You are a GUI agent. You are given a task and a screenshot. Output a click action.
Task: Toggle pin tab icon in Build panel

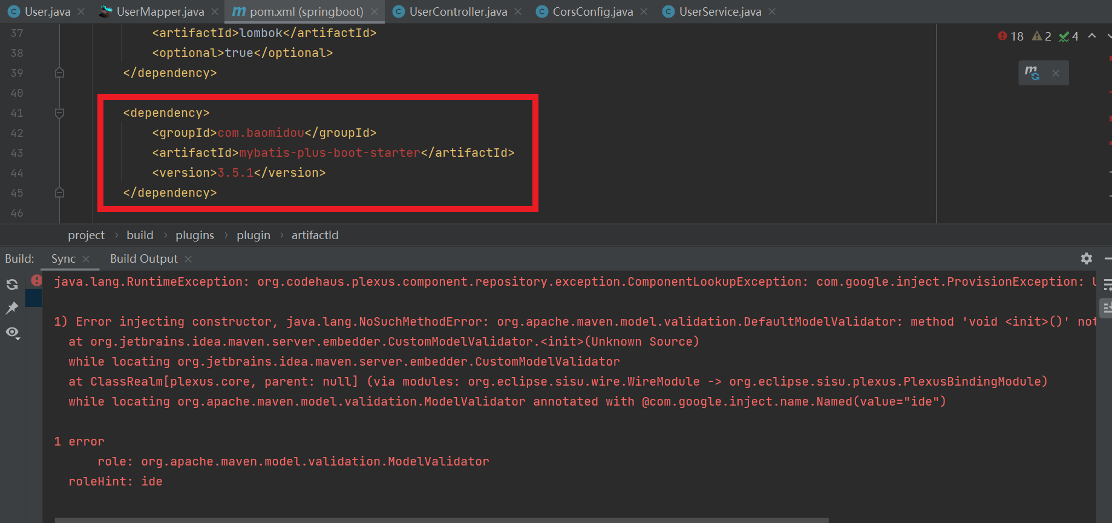click(x=12, y=308)
